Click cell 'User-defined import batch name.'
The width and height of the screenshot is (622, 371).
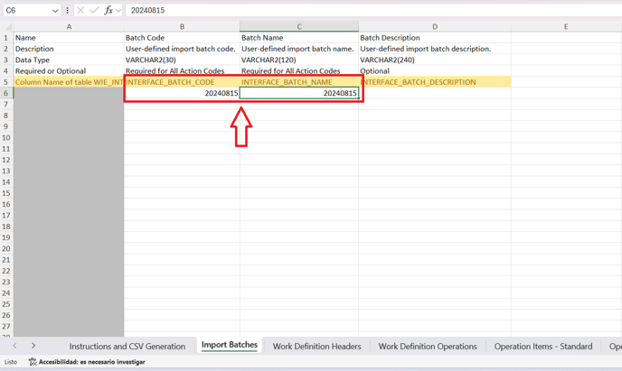coord(299,49)
